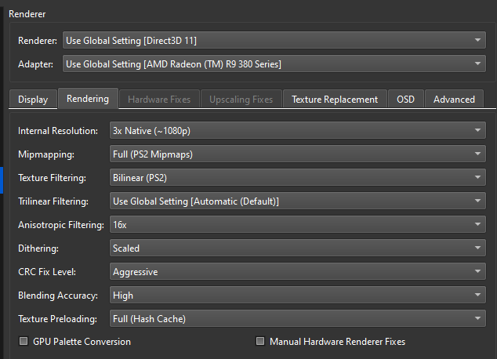497x359 pixels.
Task: Select the Rendering tab
Action: coord(87,99)
